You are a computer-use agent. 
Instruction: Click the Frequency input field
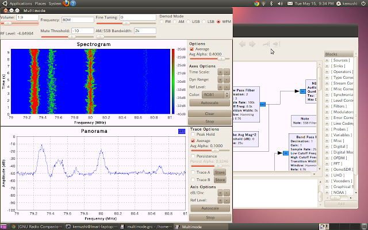pyautogui.click(x=78, y=20)
